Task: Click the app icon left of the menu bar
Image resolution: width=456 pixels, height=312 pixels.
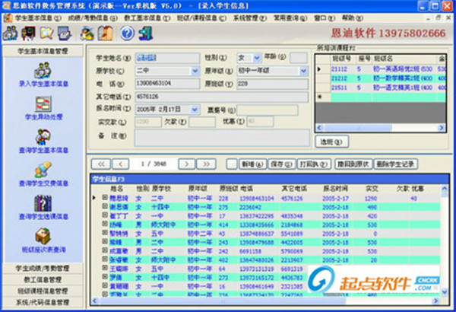Action: (8, 18)
